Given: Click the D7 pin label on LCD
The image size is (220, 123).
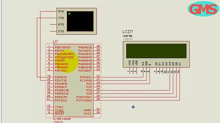Looking at the screenshot, I should [x=180, y=64].
